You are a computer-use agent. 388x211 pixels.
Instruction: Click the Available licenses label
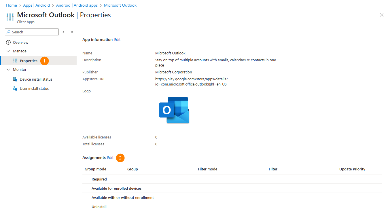96,137
